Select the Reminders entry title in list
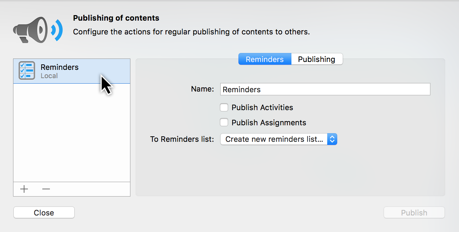 (60, 67)
